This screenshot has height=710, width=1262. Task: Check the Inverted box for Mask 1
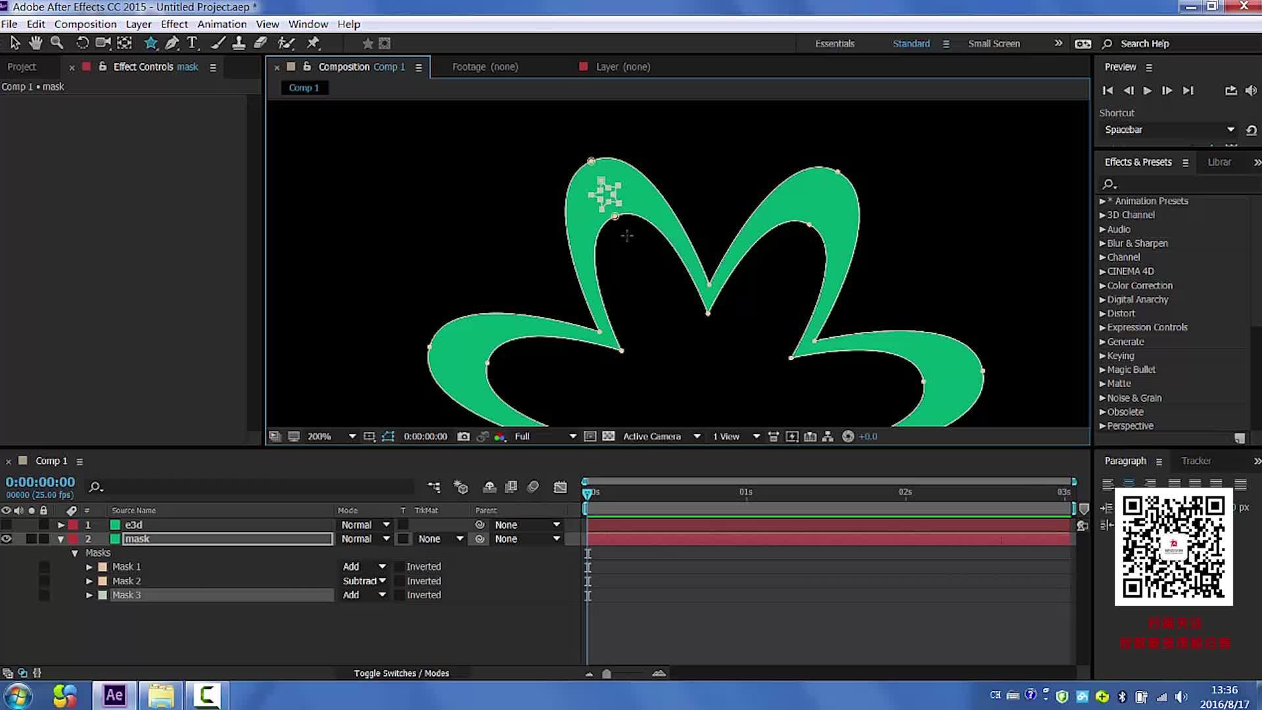pyautogui.click(x=399, y=567)
